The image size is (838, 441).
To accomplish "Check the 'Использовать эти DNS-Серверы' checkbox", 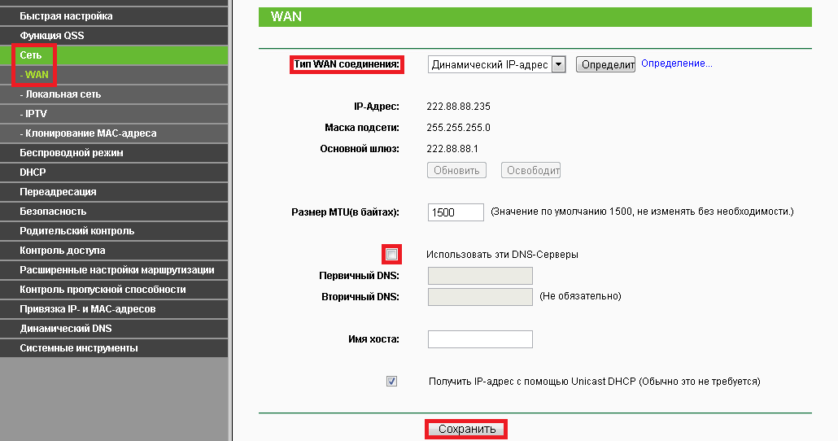I will coord(392,255).
